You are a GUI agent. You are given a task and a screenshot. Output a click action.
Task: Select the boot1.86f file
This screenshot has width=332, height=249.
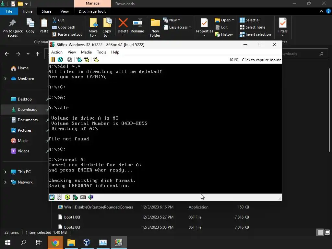tap(72, 217)
